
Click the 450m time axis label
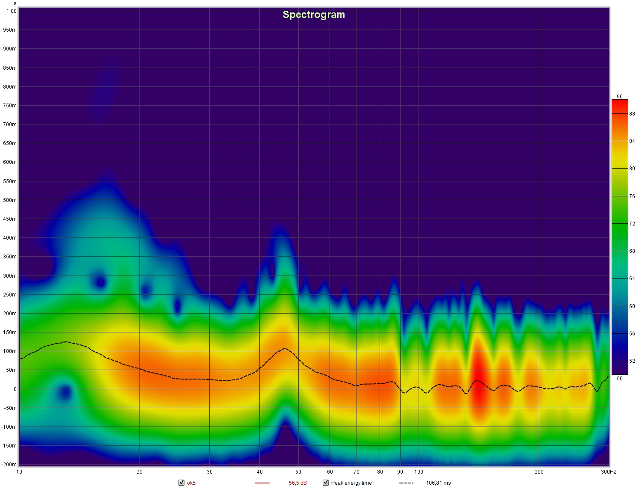coord(10,219)
